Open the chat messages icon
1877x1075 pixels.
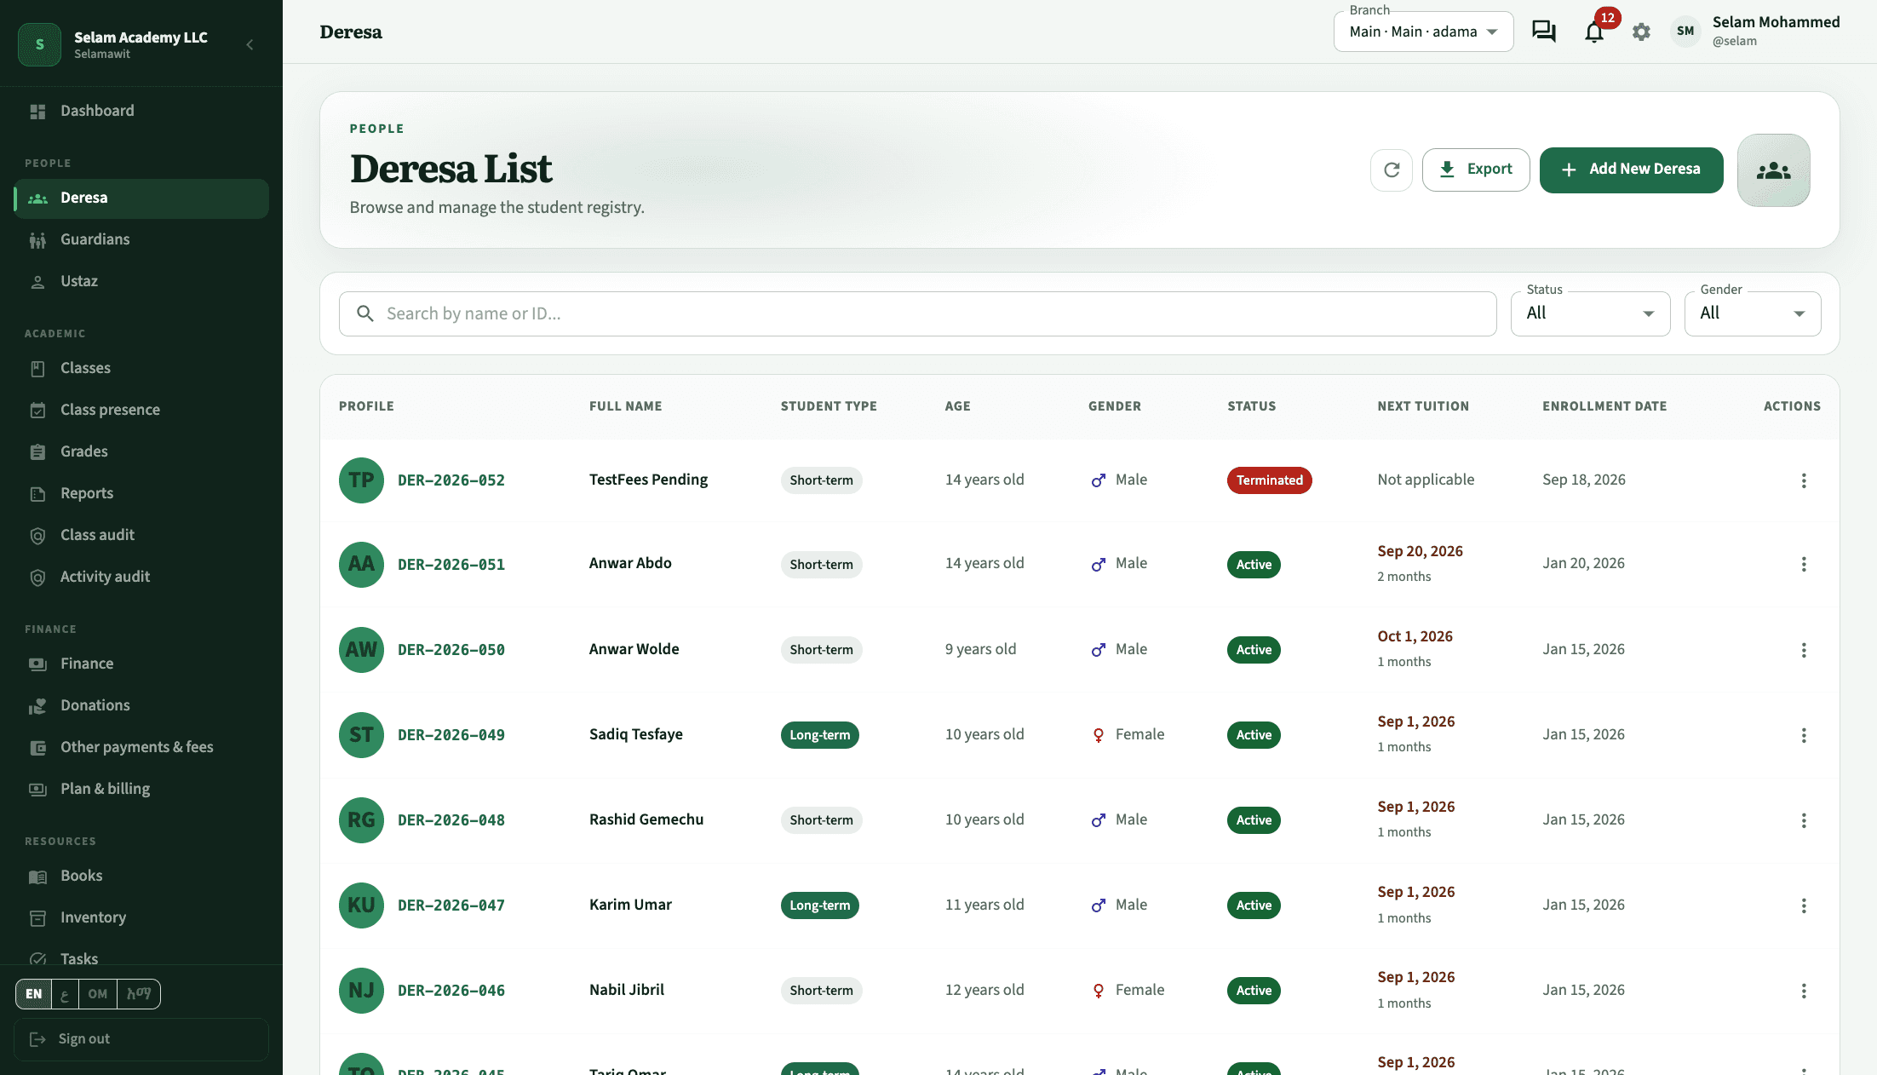tap(1543, 32)
